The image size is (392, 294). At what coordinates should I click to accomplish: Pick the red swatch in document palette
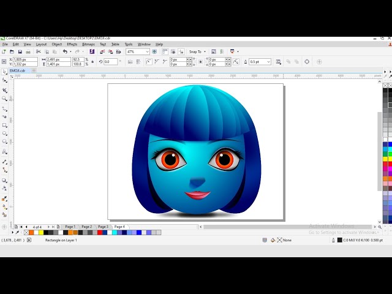tap(100, 233)
